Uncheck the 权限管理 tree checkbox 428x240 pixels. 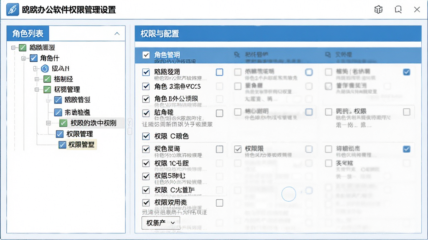click(x=60, y=134)
